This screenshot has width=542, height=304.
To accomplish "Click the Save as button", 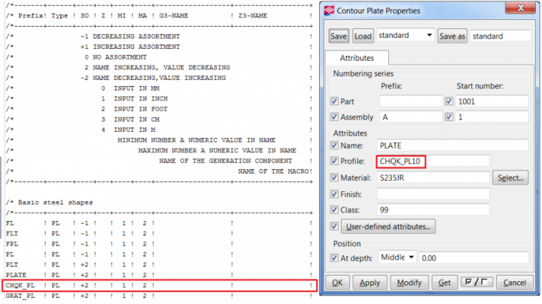I will [452, 36].
